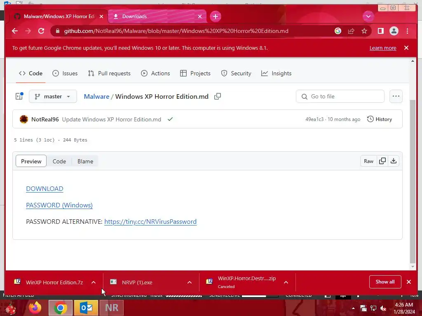Expand options for WinXP Horror Edition.7z
The width and height of the screenshot is (422, 316).
pyautogui.click(x=94, y=282)
